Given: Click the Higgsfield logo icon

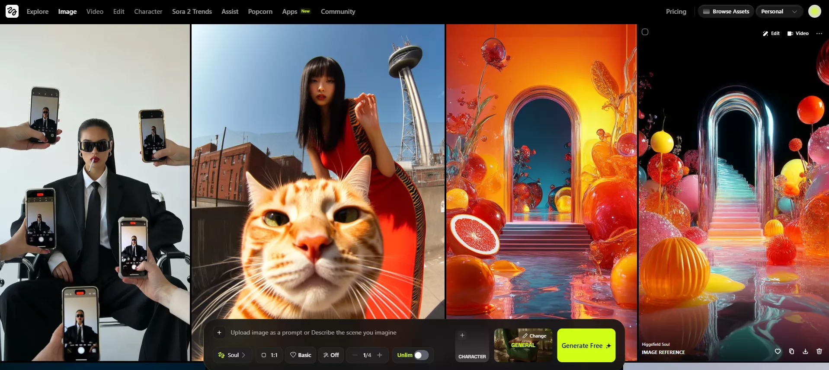Looking at the screenshot, I should (12, 11).
